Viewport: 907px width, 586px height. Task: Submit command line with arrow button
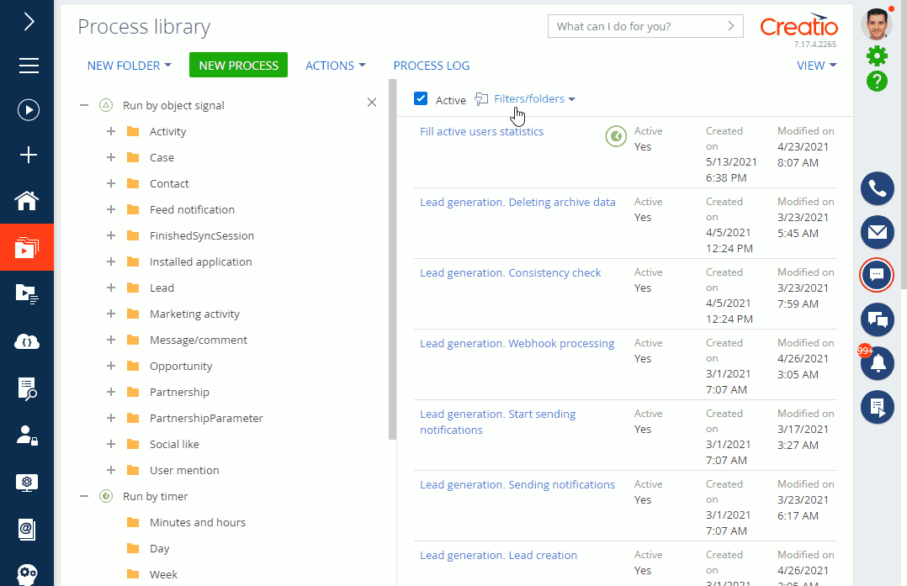point(731,26)
